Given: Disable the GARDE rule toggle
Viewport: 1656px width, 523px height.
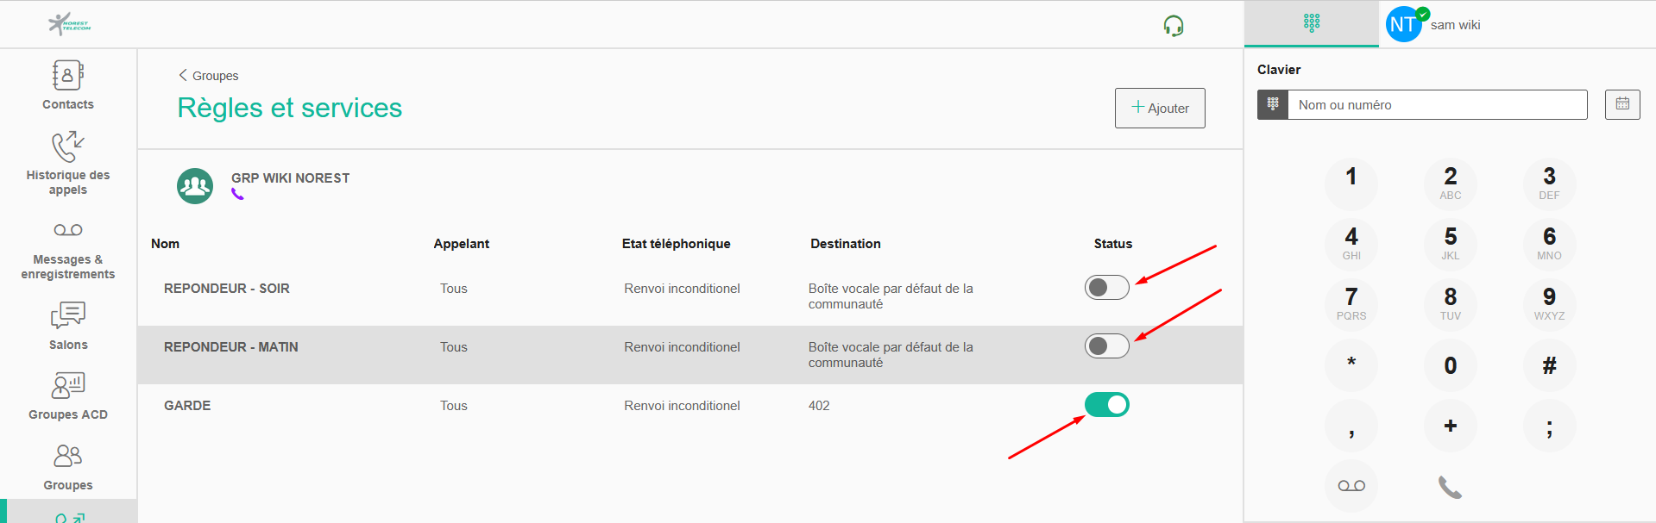Looking at the screenshot, I should [1107, 404].
